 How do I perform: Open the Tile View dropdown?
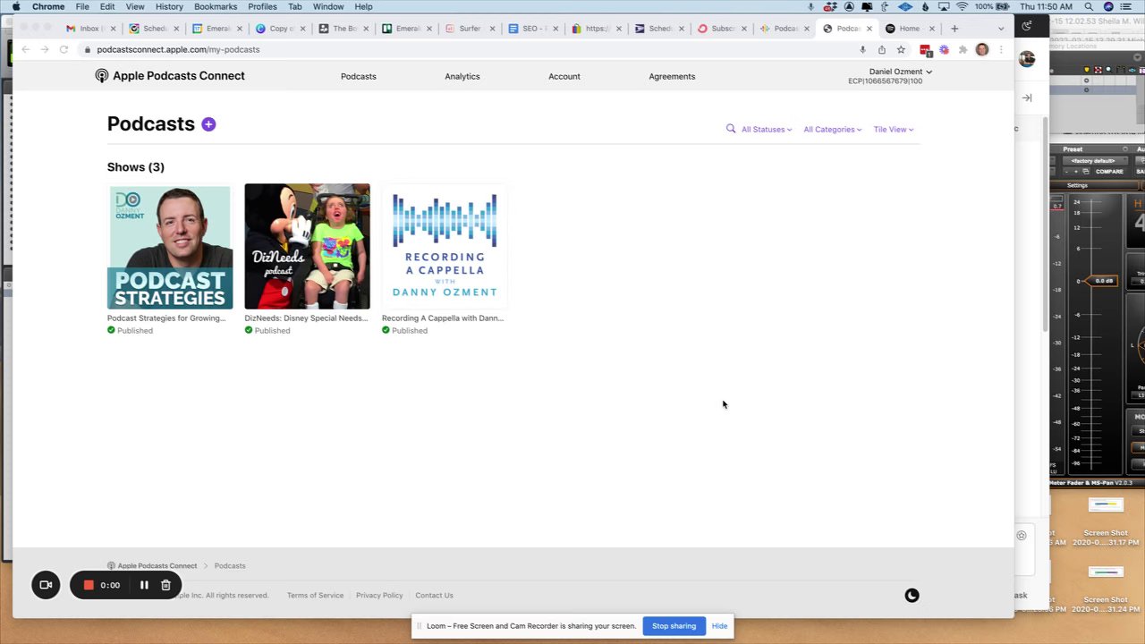(x=893, y=129)
